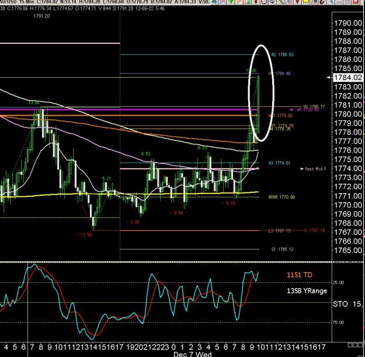Click the 1790.00 price axis value

point(348,23)
